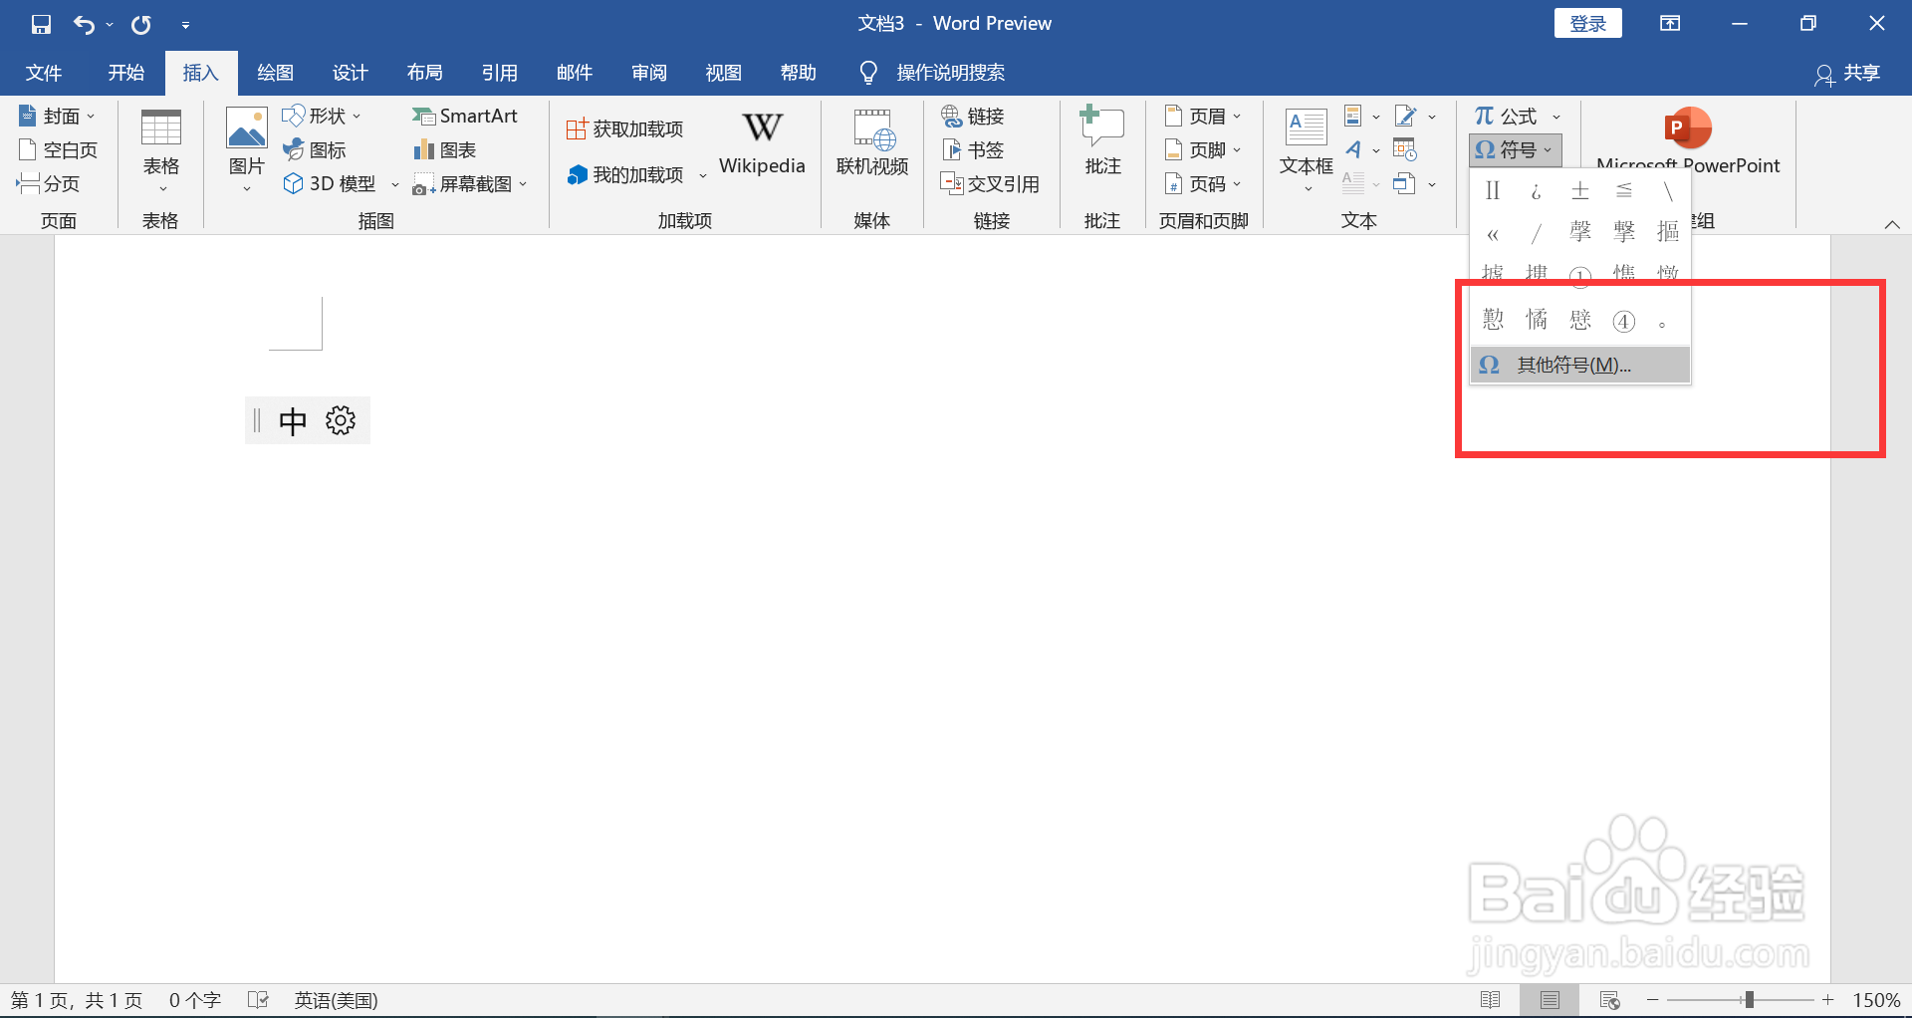Collapse the ribbon with the chevron
The height and width of the screenshot is (1018, 1912).
(1892, 224)
